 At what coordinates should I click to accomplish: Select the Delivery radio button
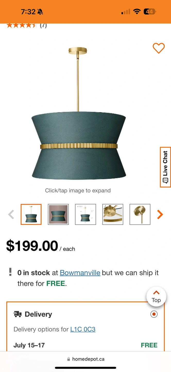(x=154, y=314)
